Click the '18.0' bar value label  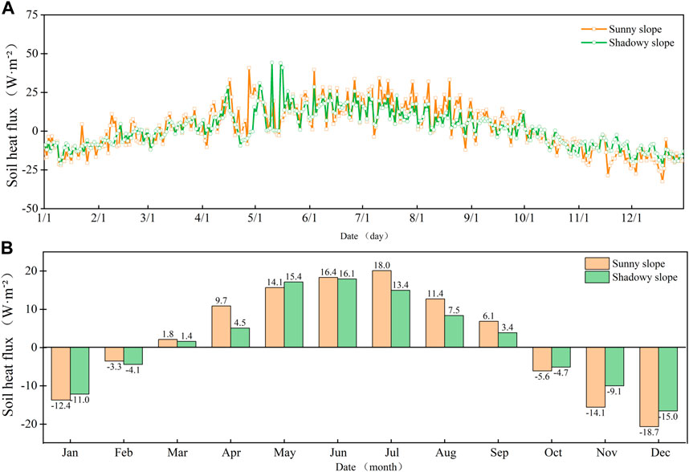[x=382, y=265]
